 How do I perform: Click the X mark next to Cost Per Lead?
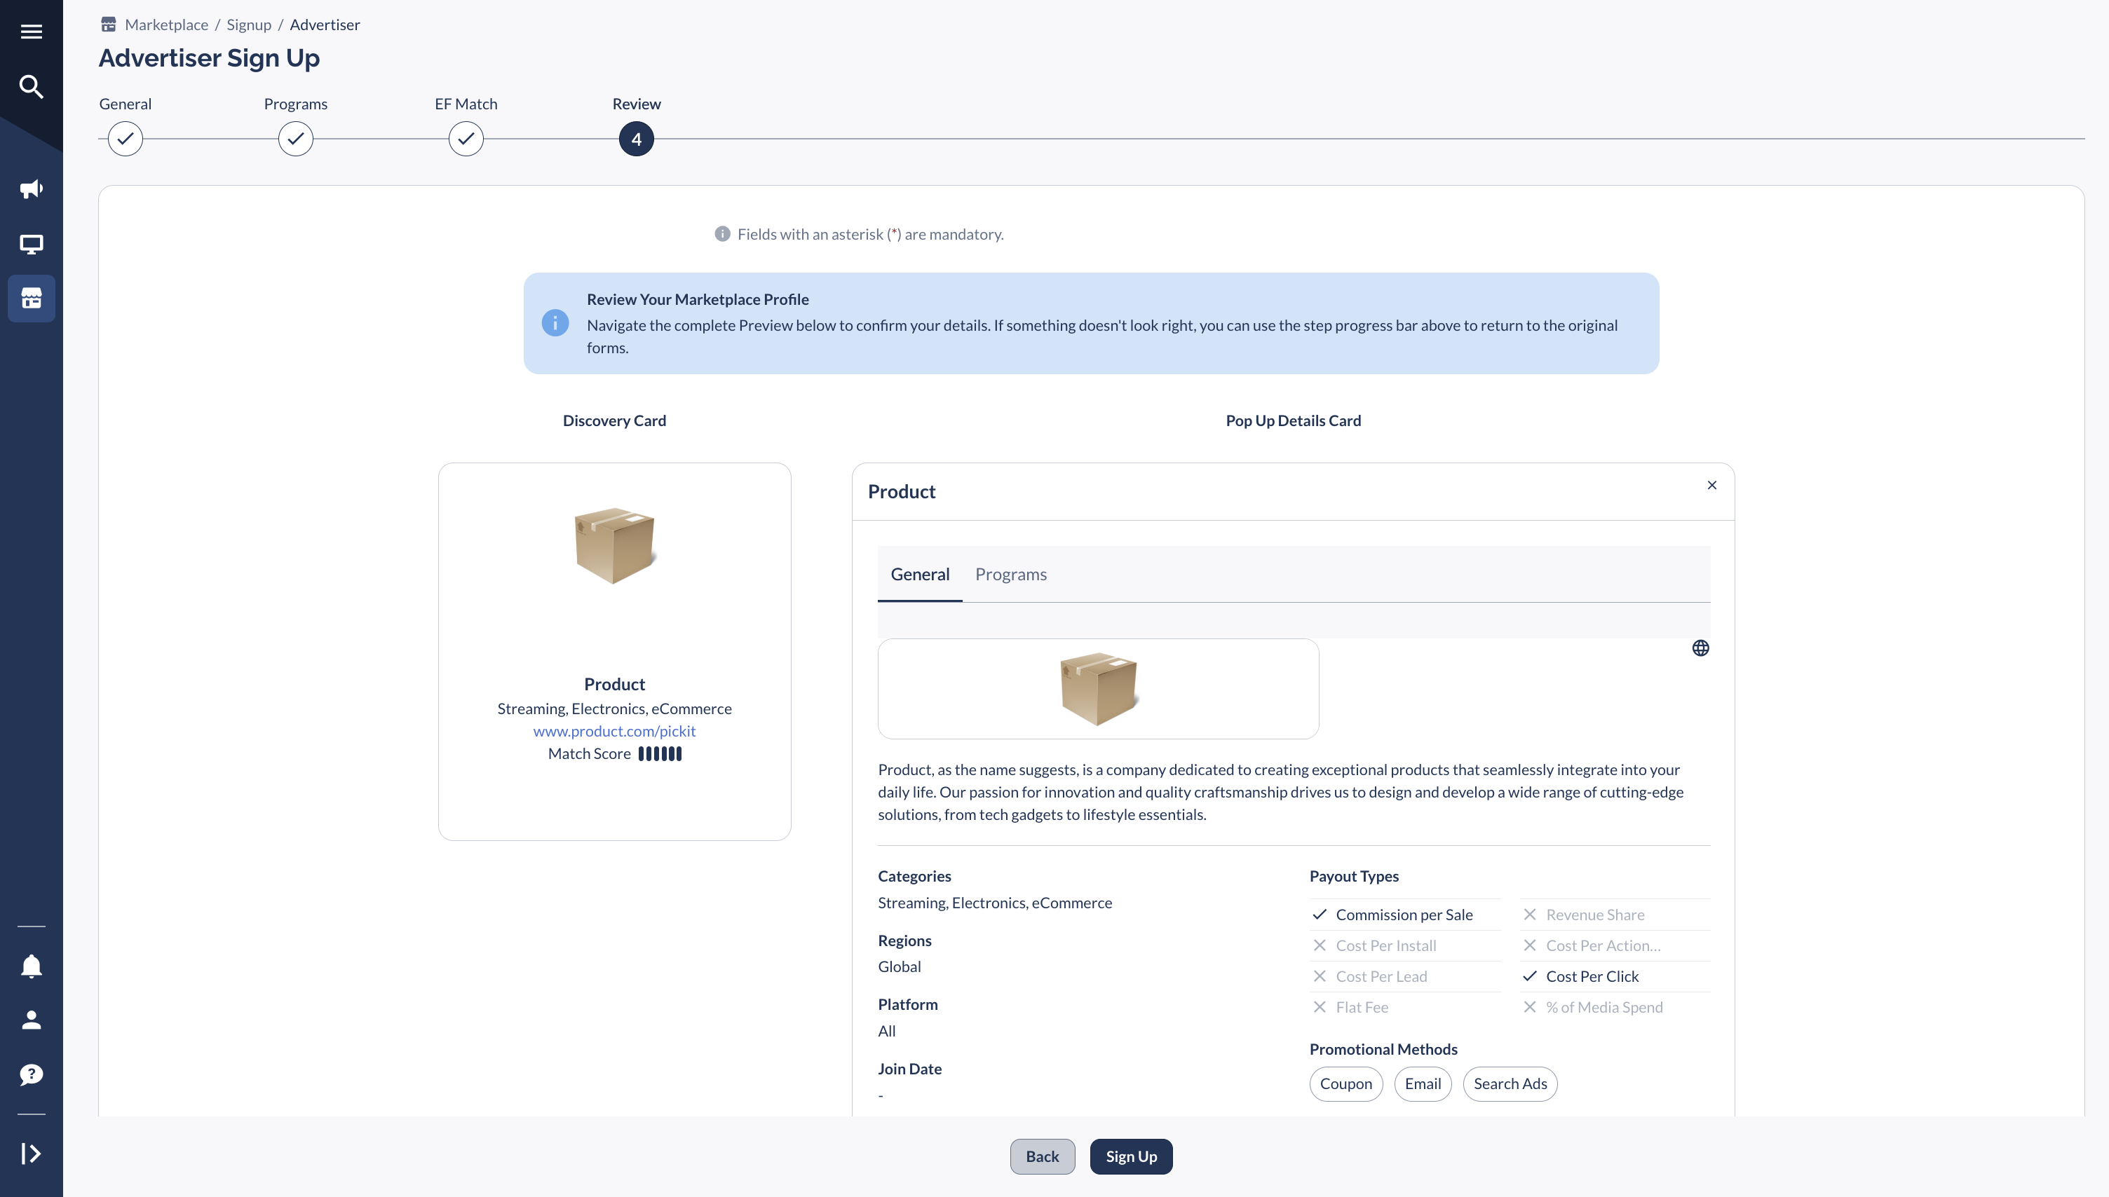(1320, 976)
